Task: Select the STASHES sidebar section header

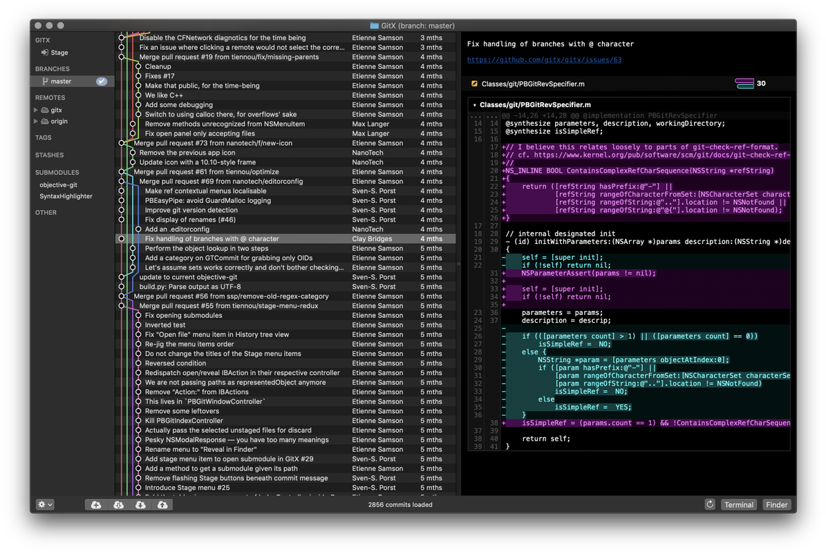Action: (50, 155)
